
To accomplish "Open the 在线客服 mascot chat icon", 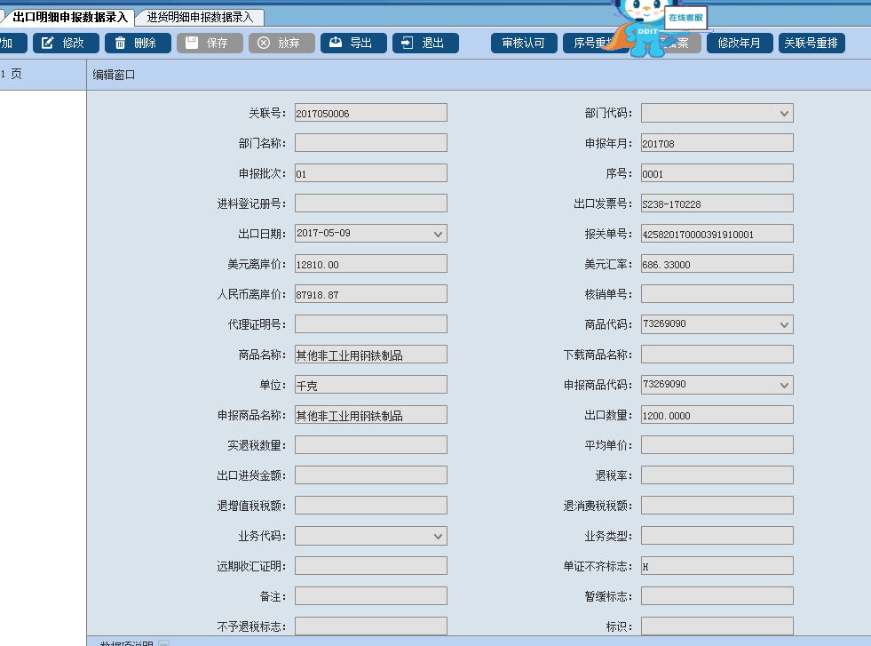I will 653,28.
